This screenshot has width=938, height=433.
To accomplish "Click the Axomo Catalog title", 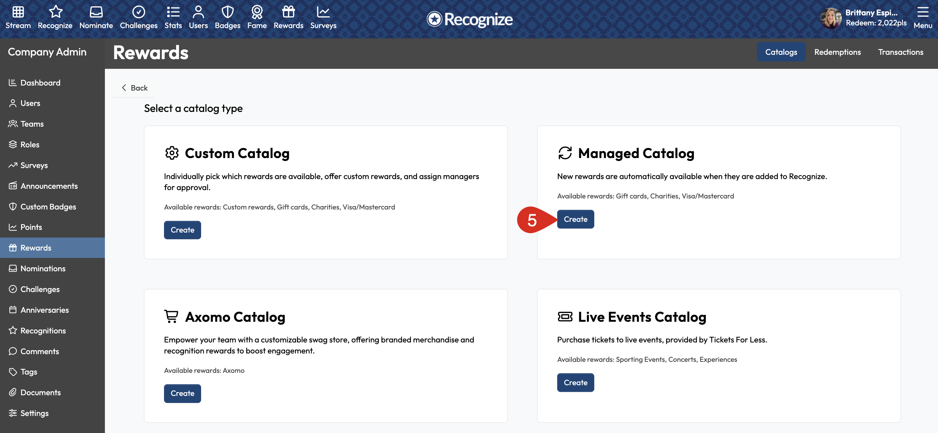I will point(235,317).
